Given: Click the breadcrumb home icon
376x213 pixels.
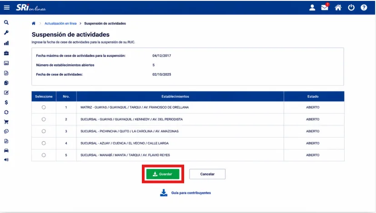Looking at the screenshot, I should [34, 23].
